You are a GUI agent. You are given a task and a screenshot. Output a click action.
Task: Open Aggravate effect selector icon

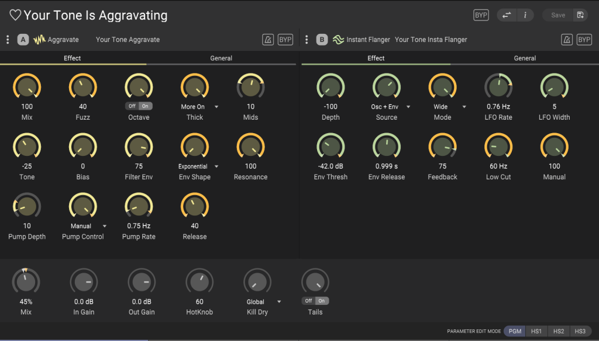click(39, 40)
